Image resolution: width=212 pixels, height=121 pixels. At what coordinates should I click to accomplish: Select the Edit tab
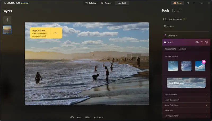pos(122,3)
